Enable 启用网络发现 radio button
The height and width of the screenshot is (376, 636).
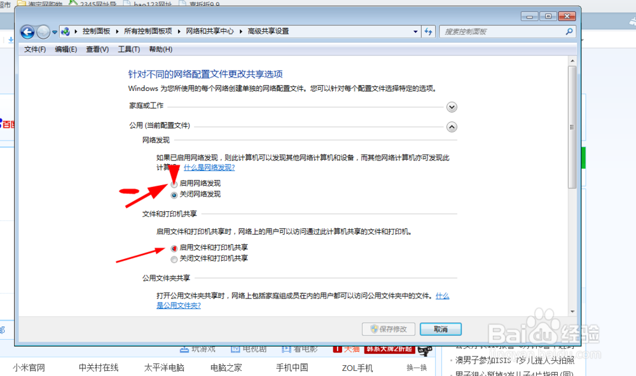[174, 183]
